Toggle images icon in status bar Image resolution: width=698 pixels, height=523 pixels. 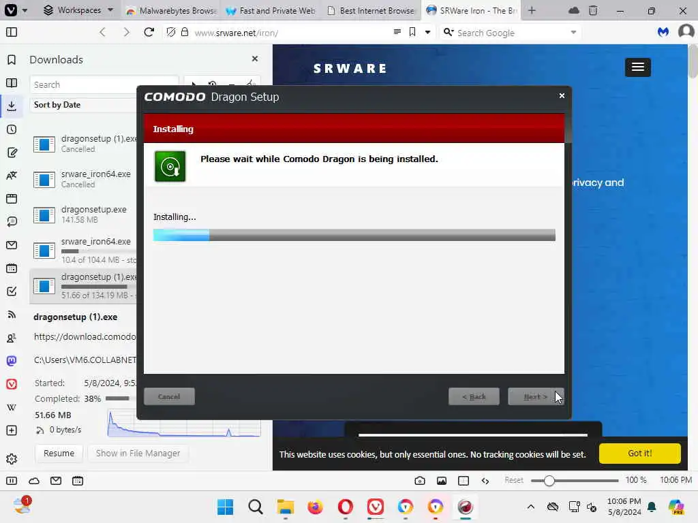pos(442,481)
